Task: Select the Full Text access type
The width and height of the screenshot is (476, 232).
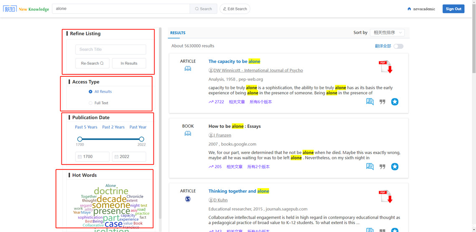Action: 91,103
